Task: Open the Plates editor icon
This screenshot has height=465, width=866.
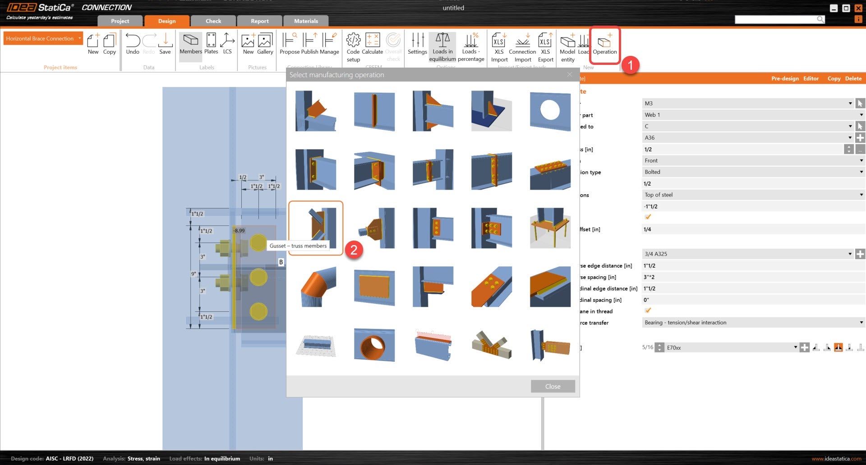Action: [x=211, y=44]
